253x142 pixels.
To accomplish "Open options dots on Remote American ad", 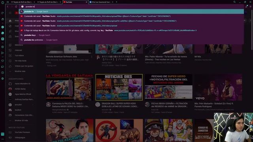I will point(92,57).
